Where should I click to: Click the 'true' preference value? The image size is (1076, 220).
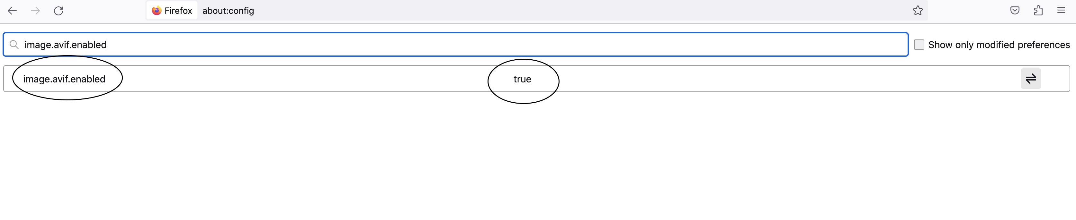tap(522, 79)
